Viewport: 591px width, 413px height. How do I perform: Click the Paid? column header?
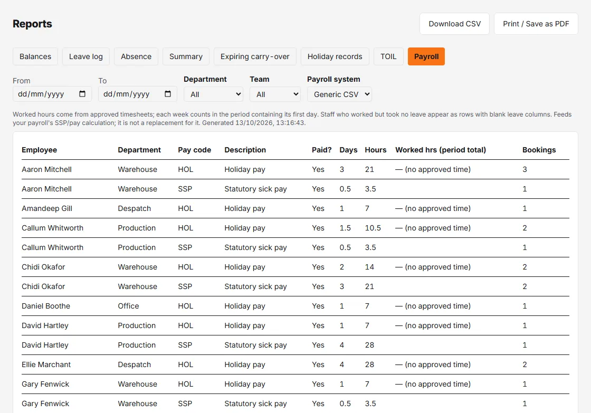point(321,150)
